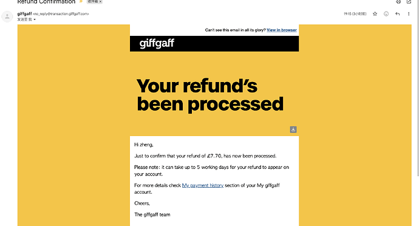Expand recipient details arrow under the sender
The height and width of the screenshot is (226, 419).
pos(35,19)
